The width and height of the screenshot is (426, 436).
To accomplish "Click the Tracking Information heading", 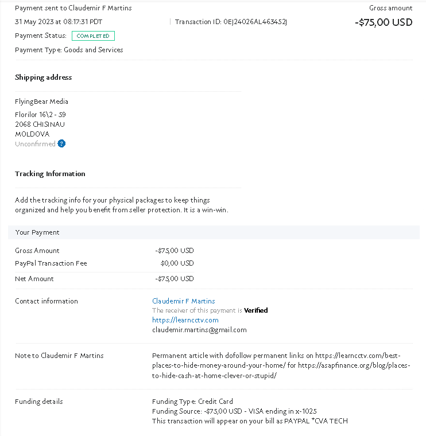I will pos(50,174).
